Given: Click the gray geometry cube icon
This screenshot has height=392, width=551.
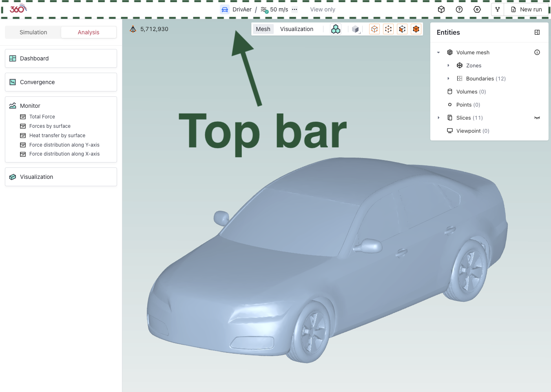Looking at the screenshot, I should (355, 29).
